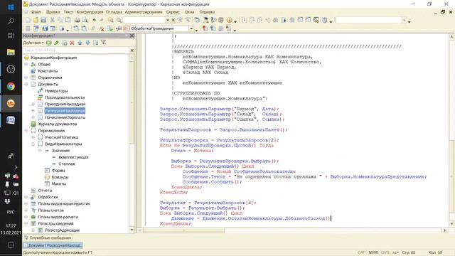Collapse the Документы tree node
Screen dimensions: 455x256
[x=26, y=84]
